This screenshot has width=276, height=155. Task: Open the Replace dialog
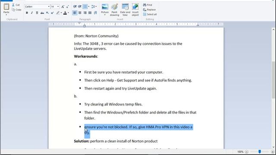pyautogui.click(x=149, y=9)
